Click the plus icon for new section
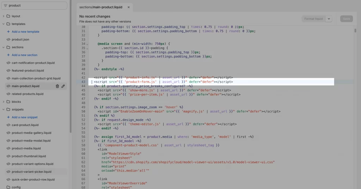This screenshot has width=361, height=189. 8,55
